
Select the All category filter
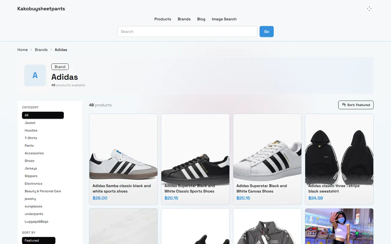point(43,115)
